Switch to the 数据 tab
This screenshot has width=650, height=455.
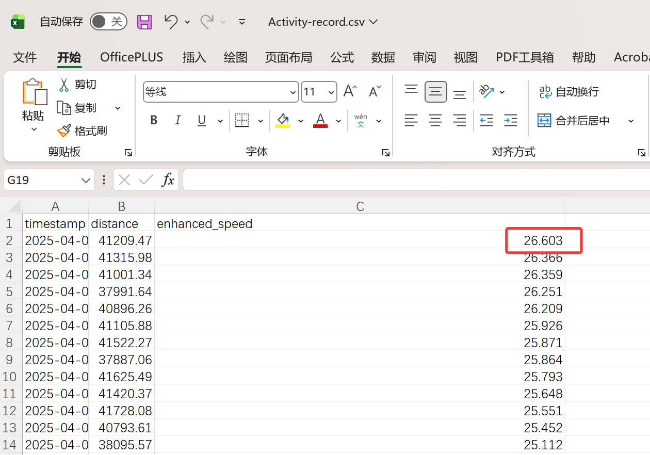click(383, 57)
